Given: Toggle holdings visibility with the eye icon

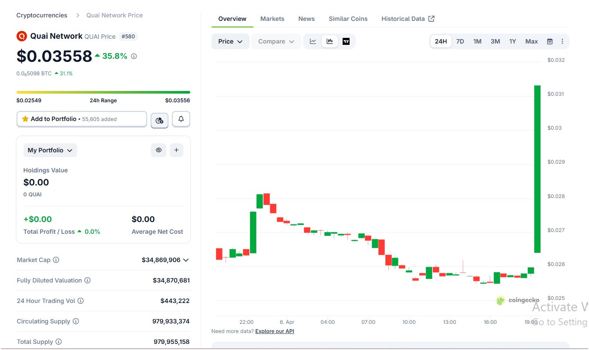Looking at the screenshot, I should click(x=158, y=150).
